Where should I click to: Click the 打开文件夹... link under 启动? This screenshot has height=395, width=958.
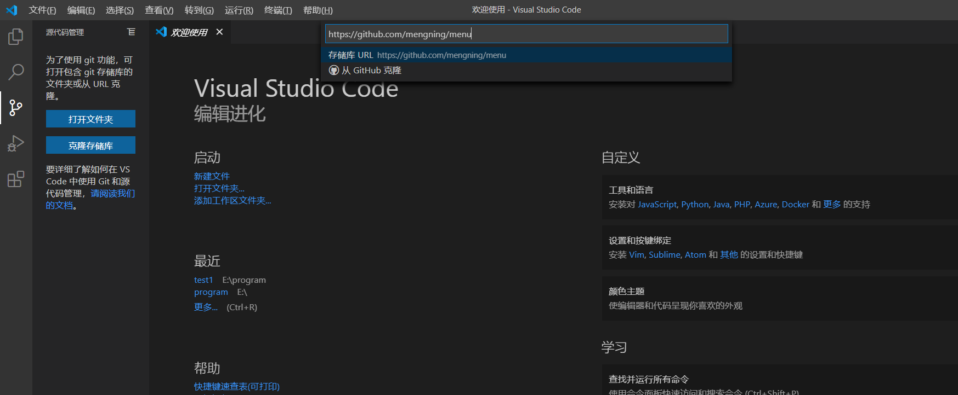pos(219,188)
